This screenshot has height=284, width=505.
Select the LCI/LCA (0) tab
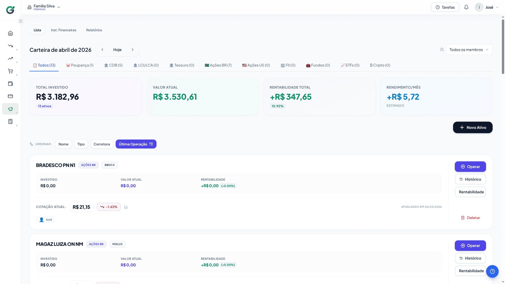tap(146, 65)
